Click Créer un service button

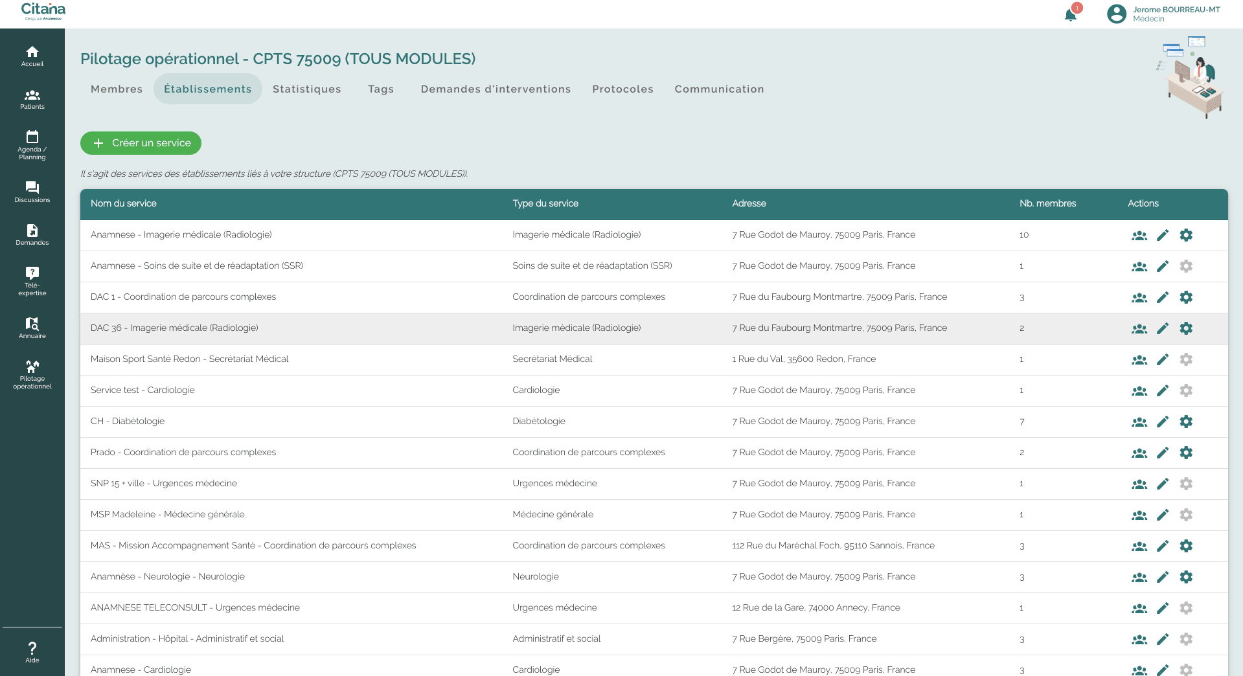click(141, 143)
